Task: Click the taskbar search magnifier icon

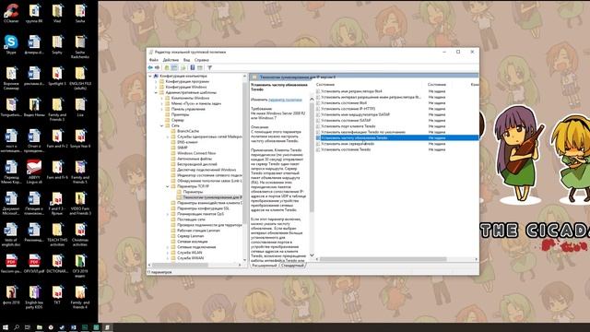Action: tap(17, 327)
